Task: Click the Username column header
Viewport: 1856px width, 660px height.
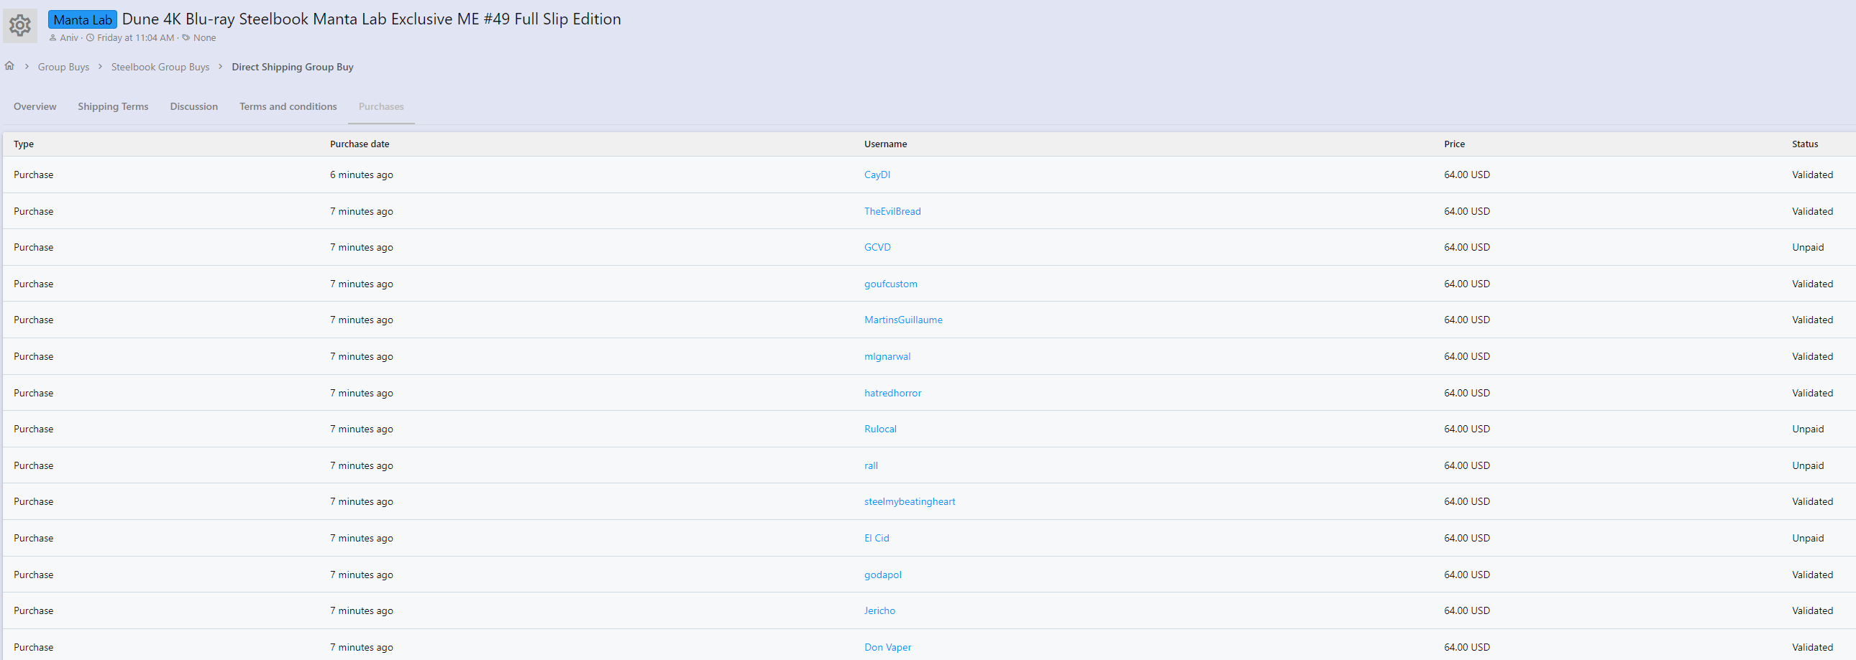Action: pyautogui.click(x=885, y=144)
